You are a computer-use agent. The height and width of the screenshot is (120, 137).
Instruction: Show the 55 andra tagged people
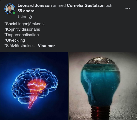pos(26,11)
